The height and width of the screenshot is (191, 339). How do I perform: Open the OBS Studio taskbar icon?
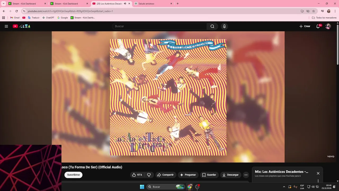(x=197, y=187)
